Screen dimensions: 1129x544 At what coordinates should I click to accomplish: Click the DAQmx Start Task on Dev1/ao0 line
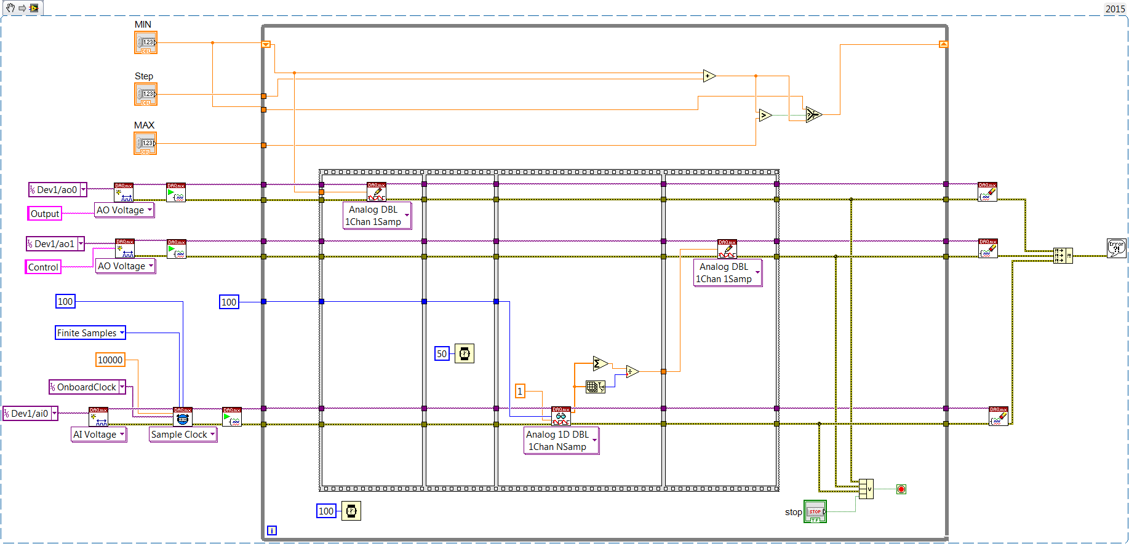pos(176,192)
